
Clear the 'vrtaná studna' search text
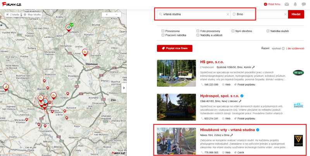(228, 14)
